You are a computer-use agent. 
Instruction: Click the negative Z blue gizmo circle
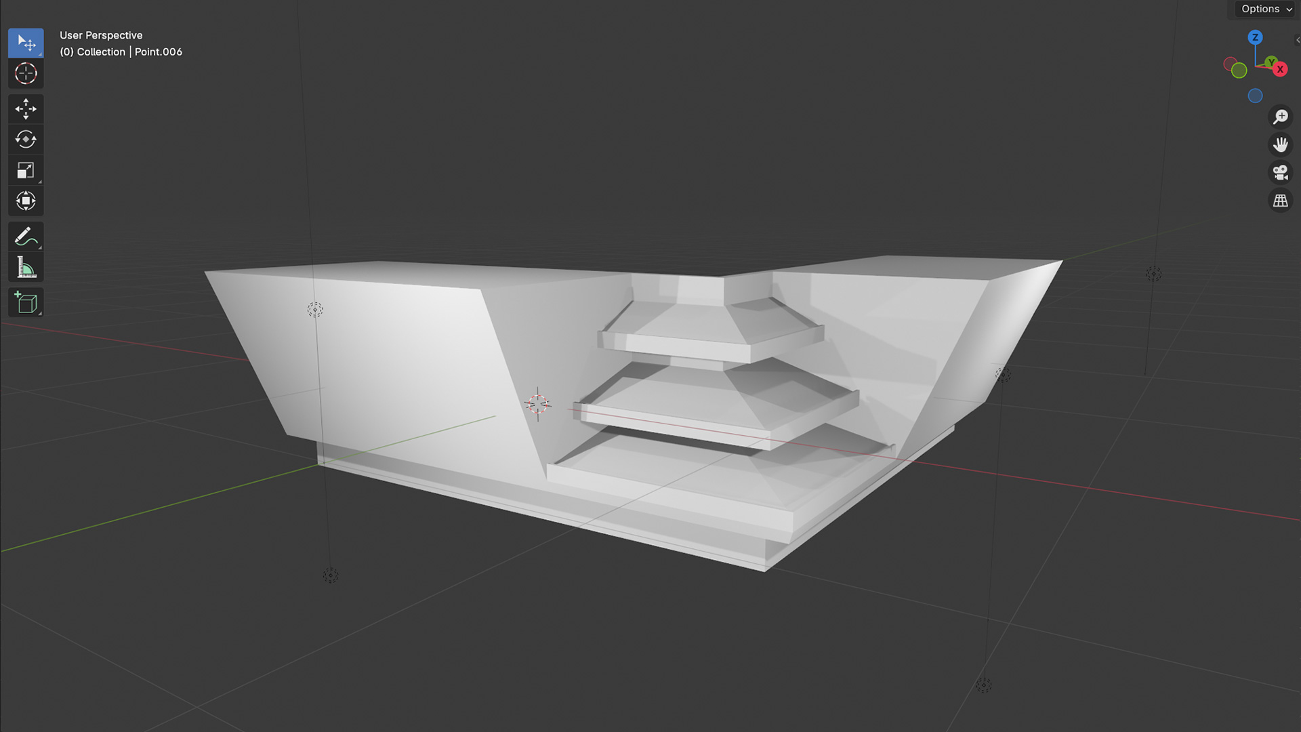1255,96
